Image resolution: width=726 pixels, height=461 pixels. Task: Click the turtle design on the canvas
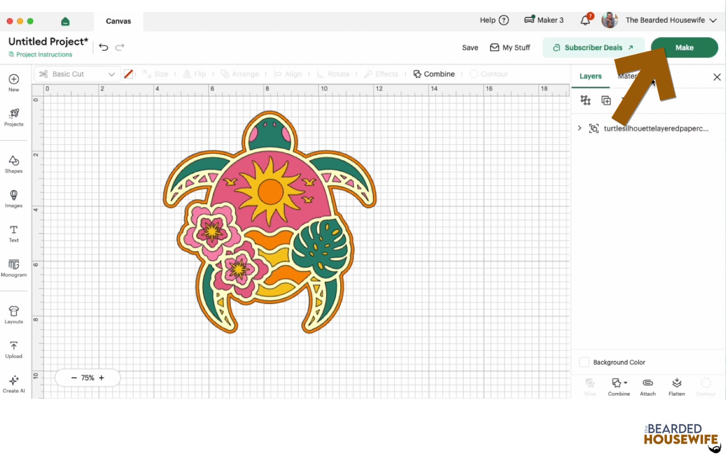click(270, 222)
